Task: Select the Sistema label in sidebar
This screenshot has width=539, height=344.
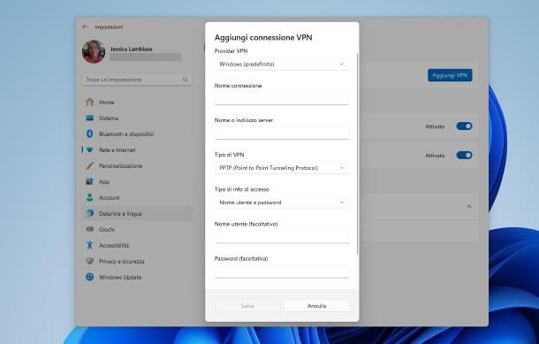Action: point(109,118)
